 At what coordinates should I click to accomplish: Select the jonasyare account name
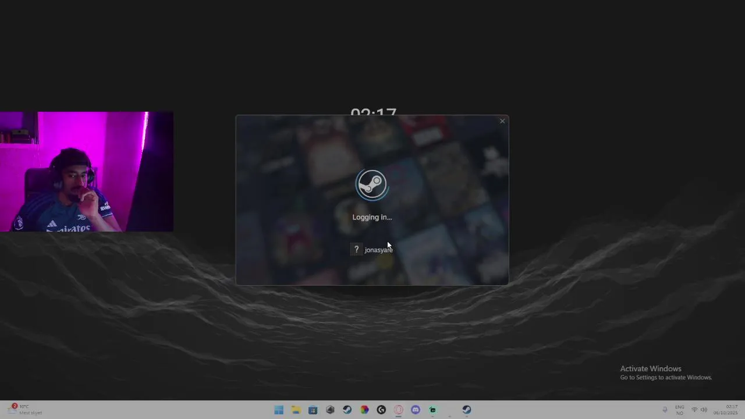coord(378,250)
